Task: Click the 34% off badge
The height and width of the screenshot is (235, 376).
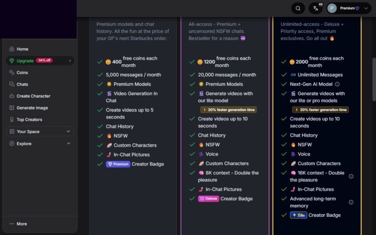Action: [44, 61]
